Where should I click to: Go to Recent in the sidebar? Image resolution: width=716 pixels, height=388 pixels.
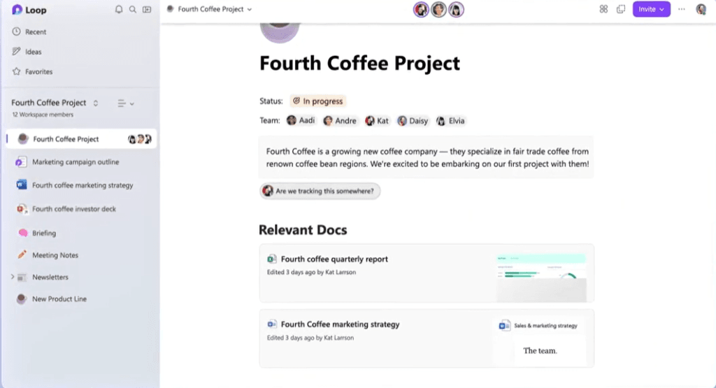(x=35, y=31)
